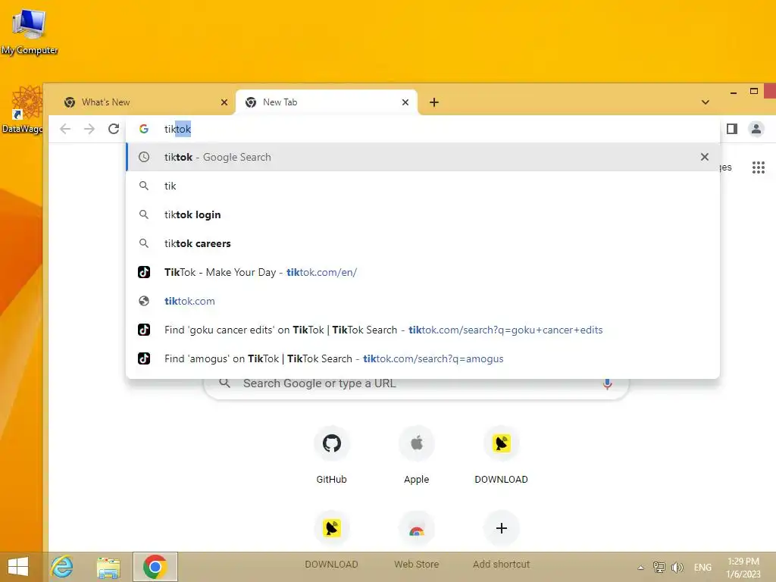This screenshot has width=776, height=582.
Task: Open the GitHub shortcut
Action: 332,455
